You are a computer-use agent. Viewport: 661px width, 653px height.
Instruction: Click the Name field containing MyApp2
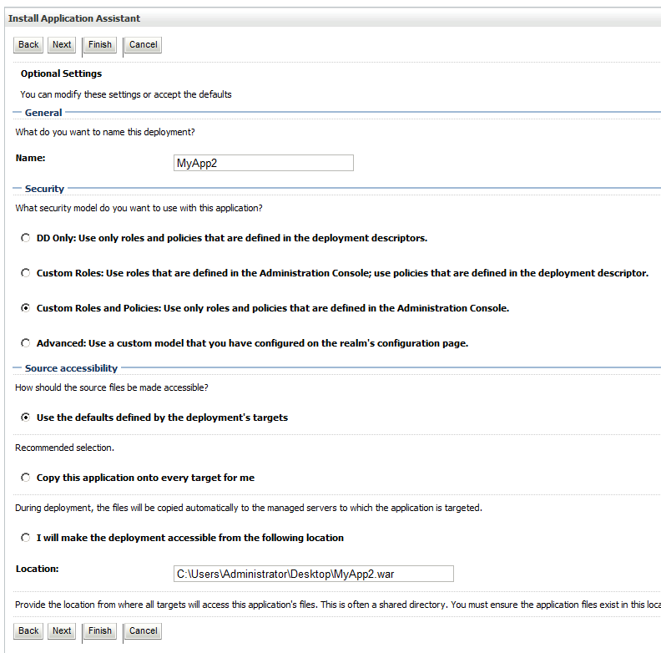[264, 163]
